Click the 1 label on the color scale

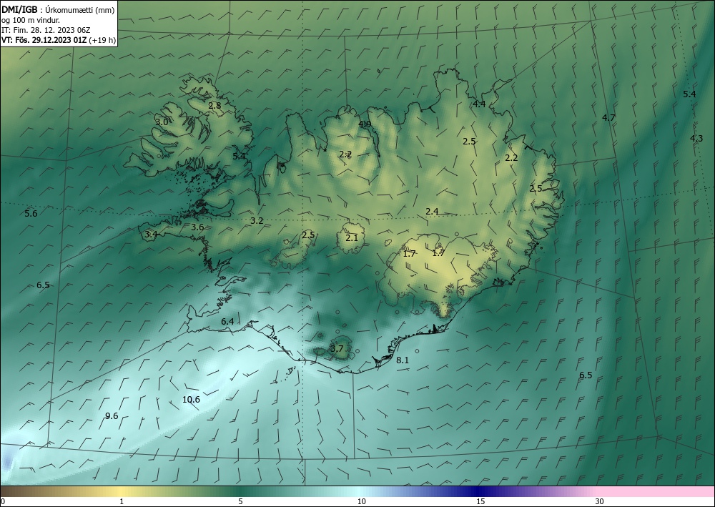(x=122, y=501)
